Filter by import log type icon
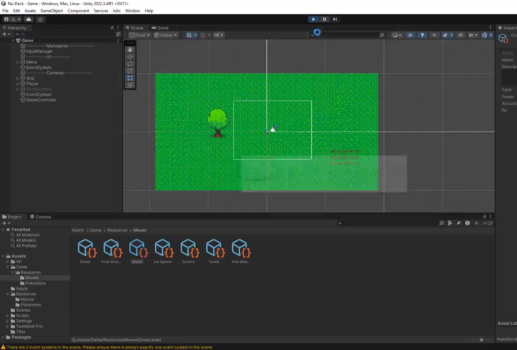The height and width of the screenshot is (350, 517). (x=467, y=223)
